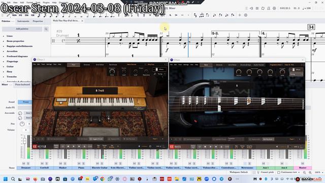
Task: Open the Plugins menu
Action: click(46, 2)
